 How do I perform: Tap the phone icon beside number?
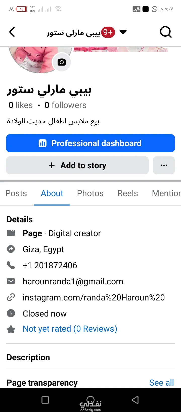point(11,265)
